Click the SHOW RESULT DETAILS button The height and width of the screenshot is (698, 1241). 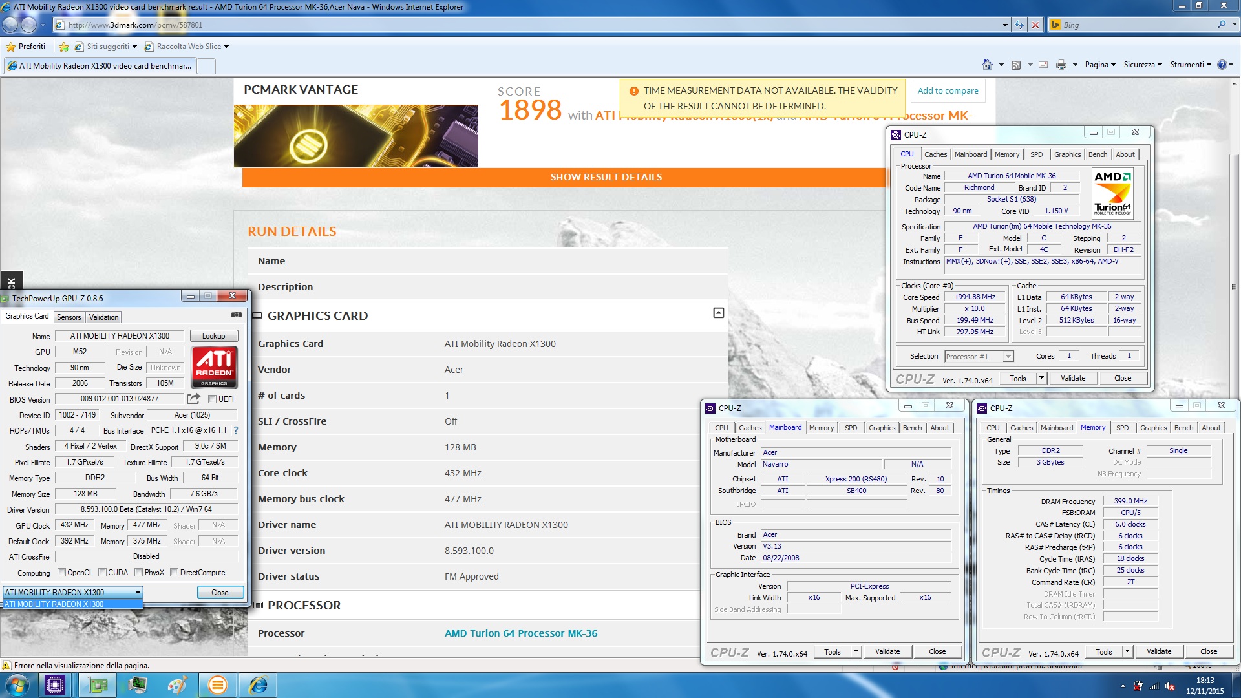(606, 177)
